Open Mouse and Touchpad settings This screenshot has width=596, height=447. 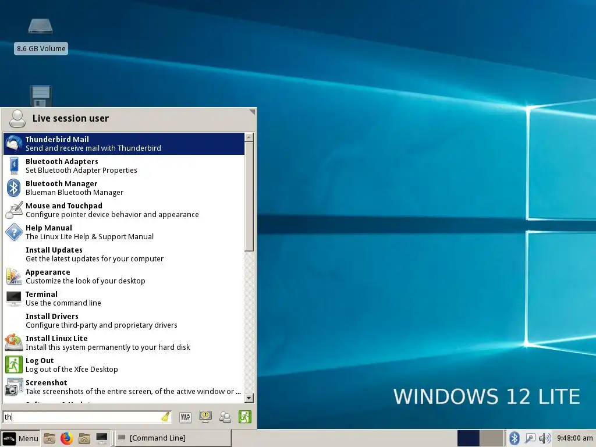pos(124,210)
